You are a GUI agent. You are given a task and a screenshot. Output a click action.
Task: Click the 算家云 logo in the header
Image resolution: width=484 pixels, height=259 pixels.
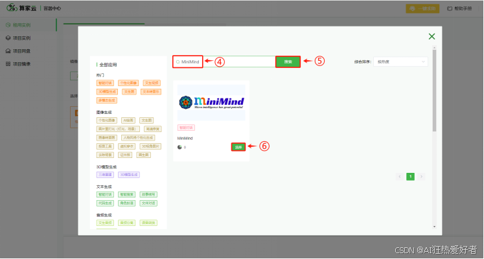21,8
